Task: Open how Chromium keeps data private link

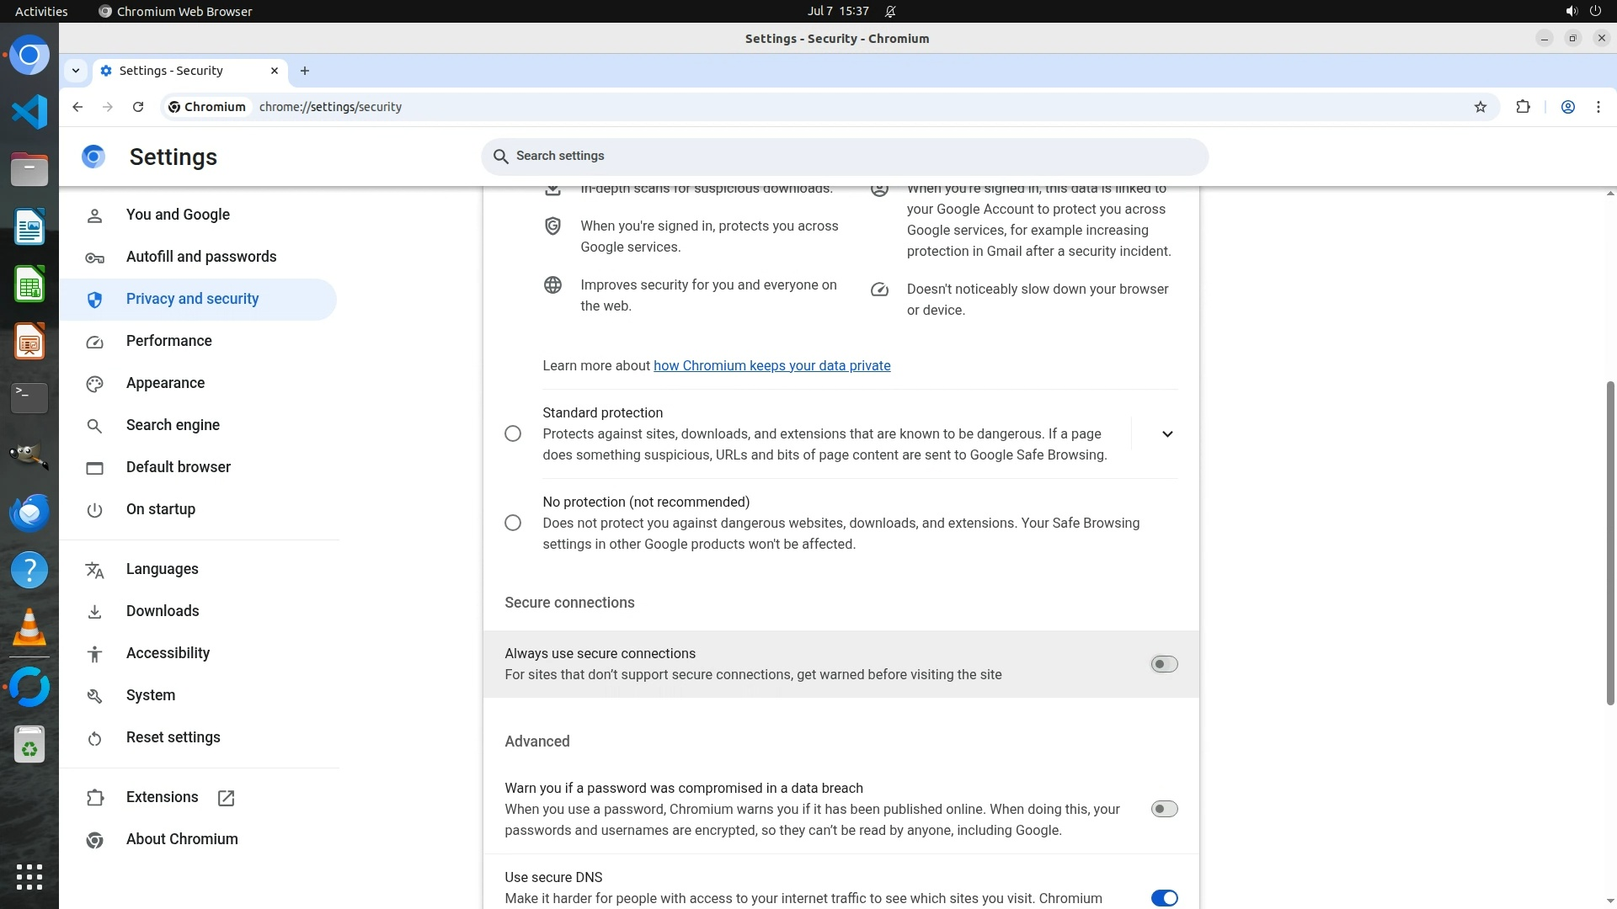Action: [x=771, y=365]
